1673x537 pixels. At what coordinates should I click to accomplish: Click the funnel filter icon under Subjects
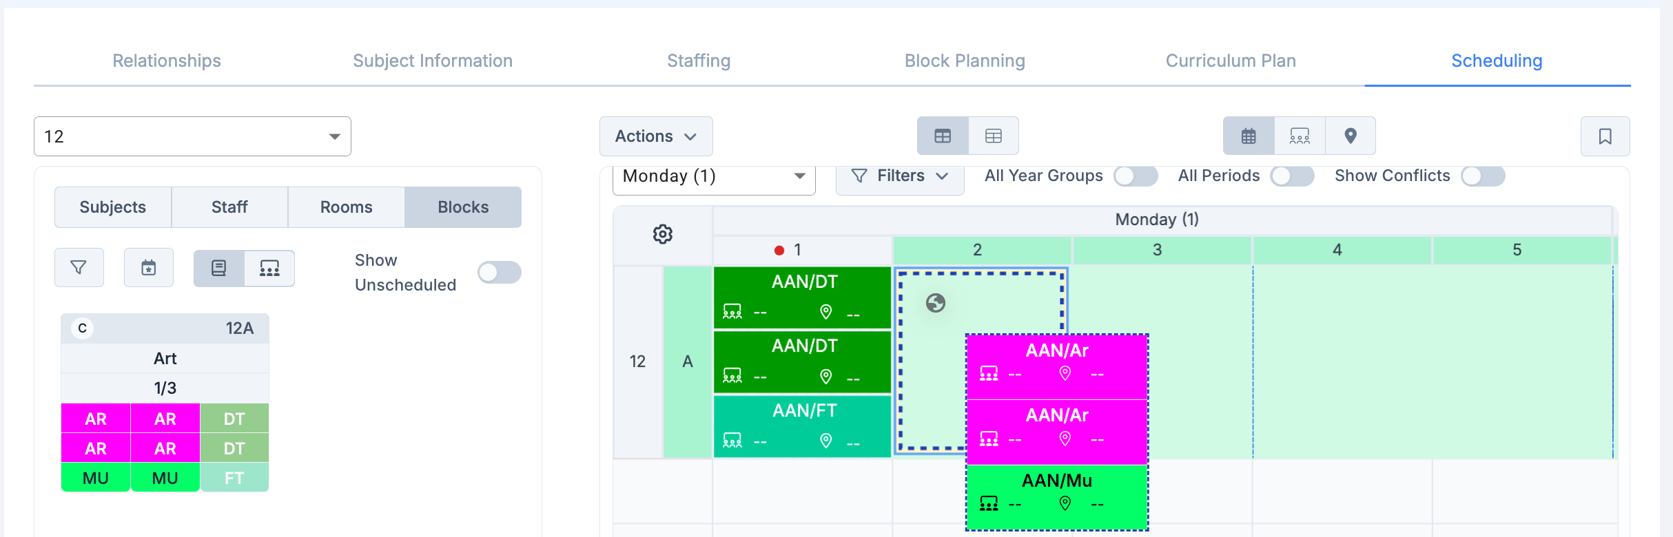[79, 267]
